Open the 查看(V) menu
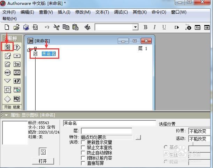This screenshot has height=168, width=213. 46,12
